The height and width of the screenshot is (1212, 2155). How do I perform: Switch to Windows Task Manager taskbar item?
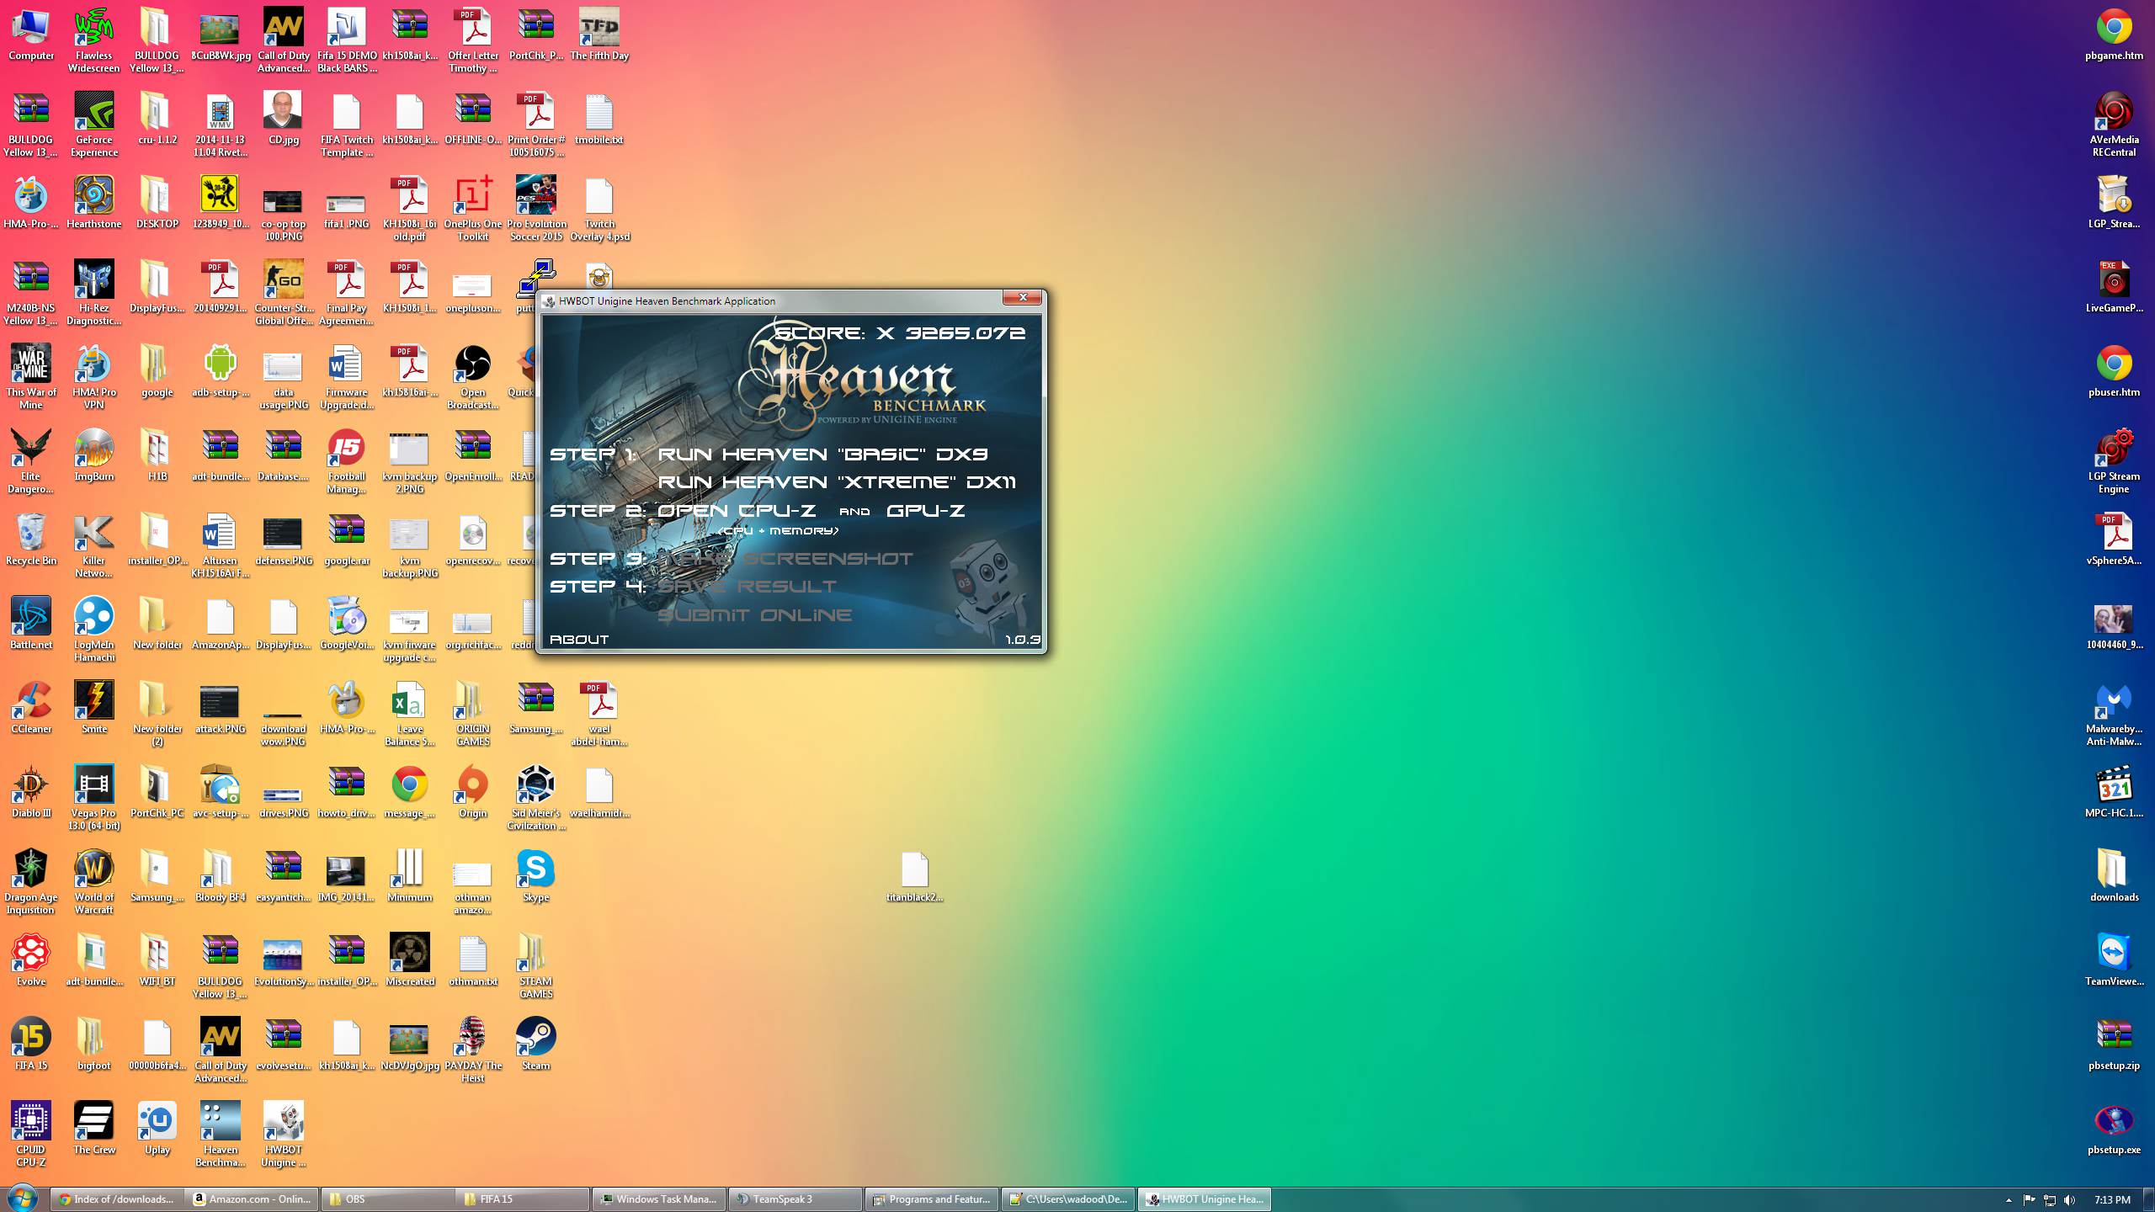[659, 1199]
